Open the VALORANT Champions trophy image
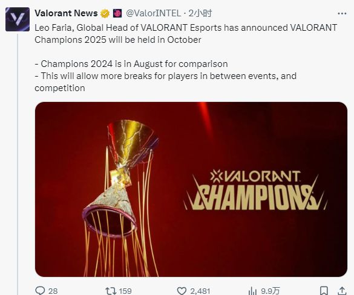Viewport: 354px width, 295px height. 191,189
